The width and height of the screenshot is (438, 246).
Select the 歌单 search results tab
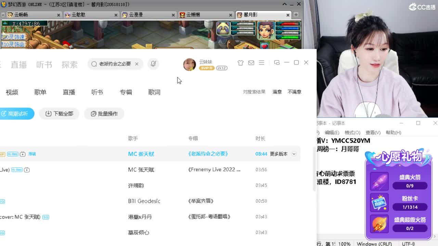[40, 92]
